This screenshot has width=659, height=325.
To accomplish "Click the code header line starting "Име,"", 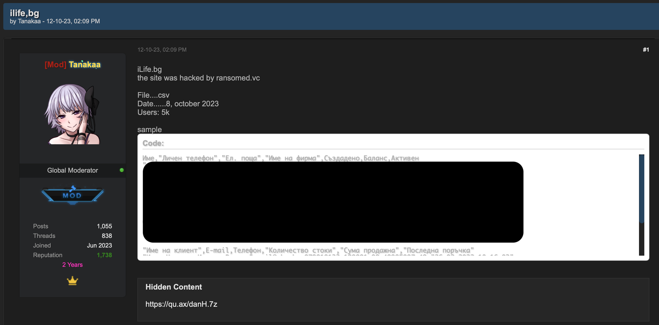I will pyautogui.click(x=281, y=158).
